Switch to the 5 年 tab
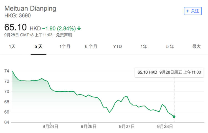The height and width of the screenshot is (133, 208). point(170,46)
